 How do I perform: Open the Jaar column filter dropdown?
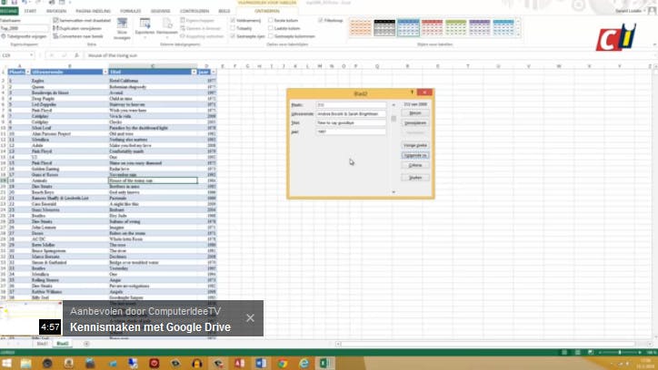[213, 72]
